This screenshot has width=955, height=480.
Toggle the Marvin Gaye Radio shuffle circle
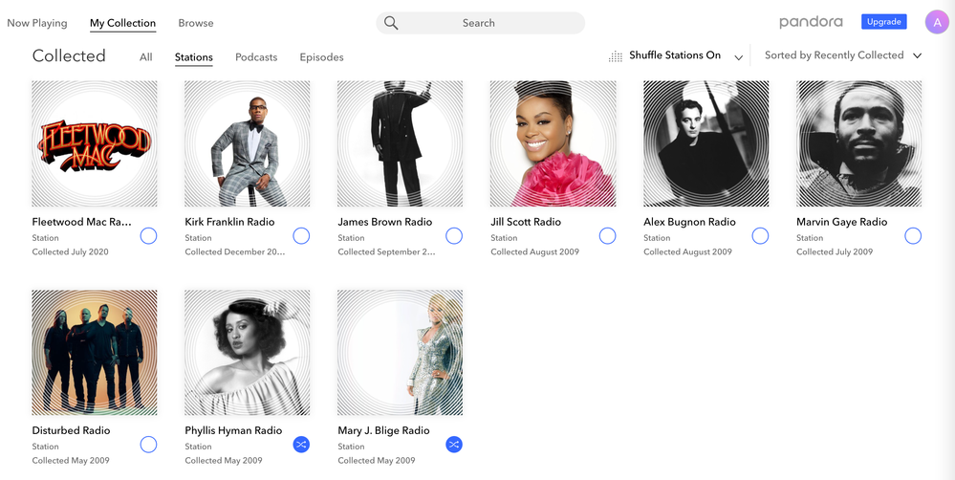(913, 236)
